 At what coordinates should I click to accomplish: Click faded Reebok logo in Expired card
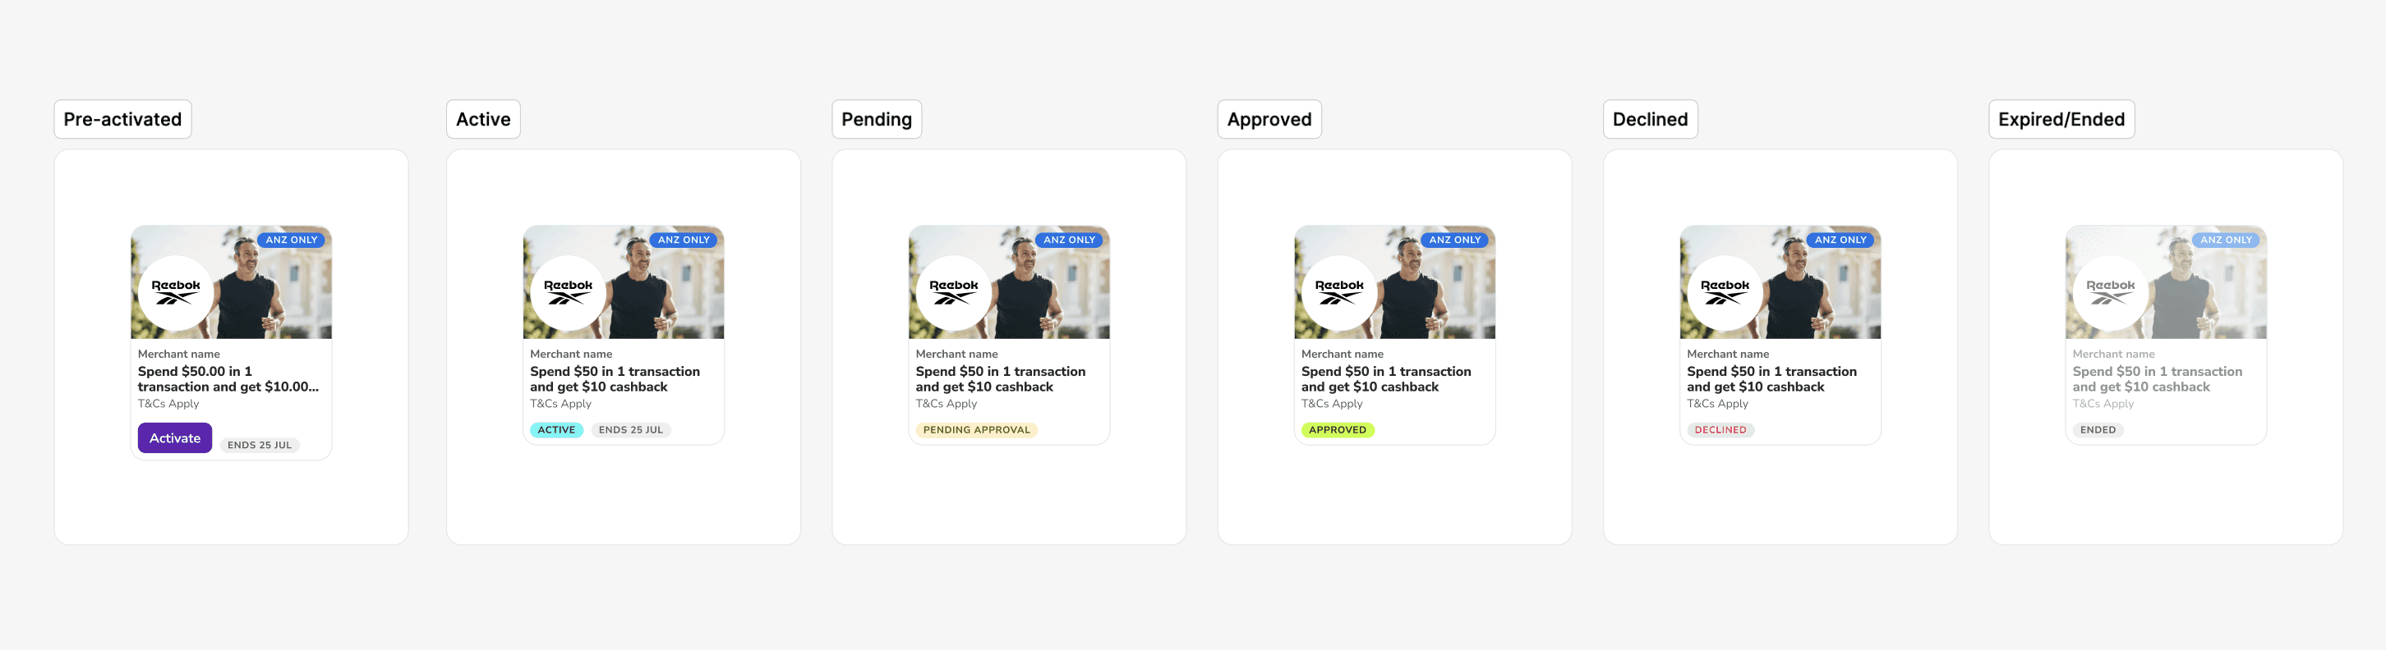(x=2110, y=293)
